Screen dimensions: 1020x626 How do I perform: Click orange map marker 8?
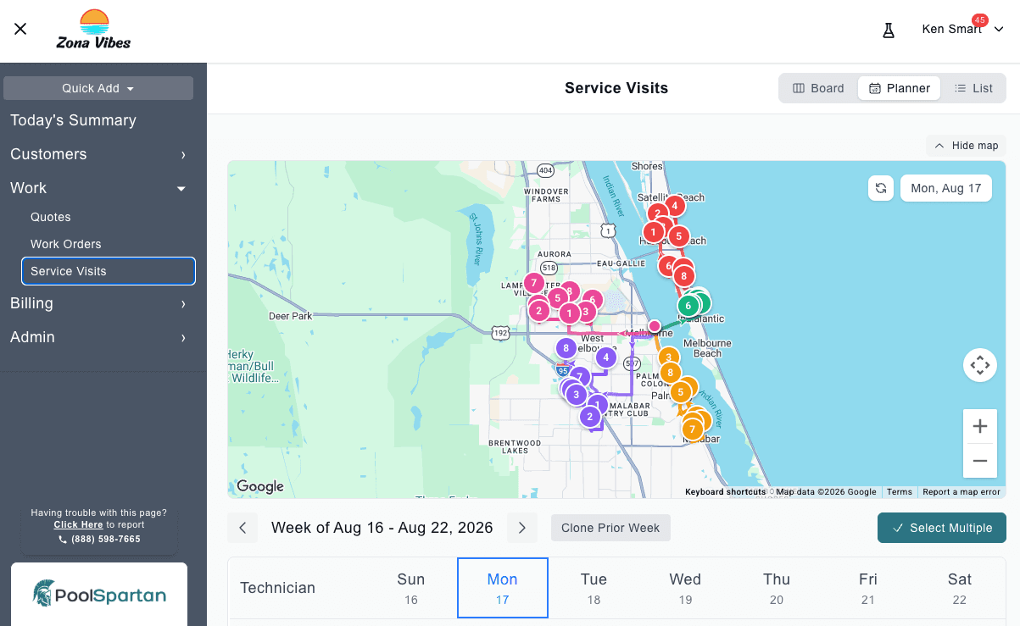(670, 373)
